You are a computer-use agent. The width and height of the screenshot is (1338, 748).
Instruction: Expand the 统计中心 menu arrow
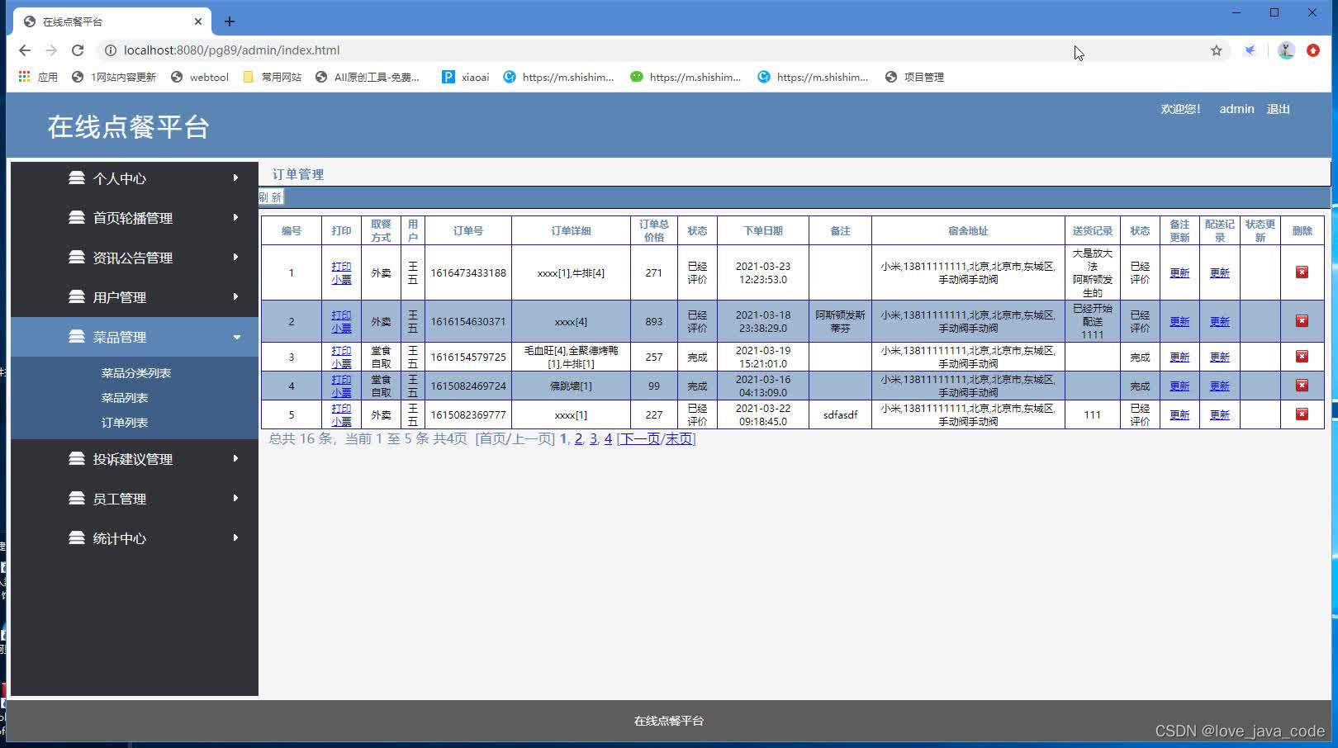pos(236,537)
